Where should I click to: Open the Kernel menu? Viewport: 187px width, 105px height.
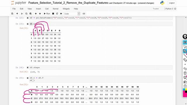pos(56,9)
